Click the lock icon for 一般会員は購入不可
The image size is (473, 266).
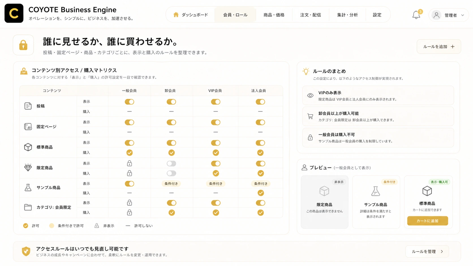[310, 138]
